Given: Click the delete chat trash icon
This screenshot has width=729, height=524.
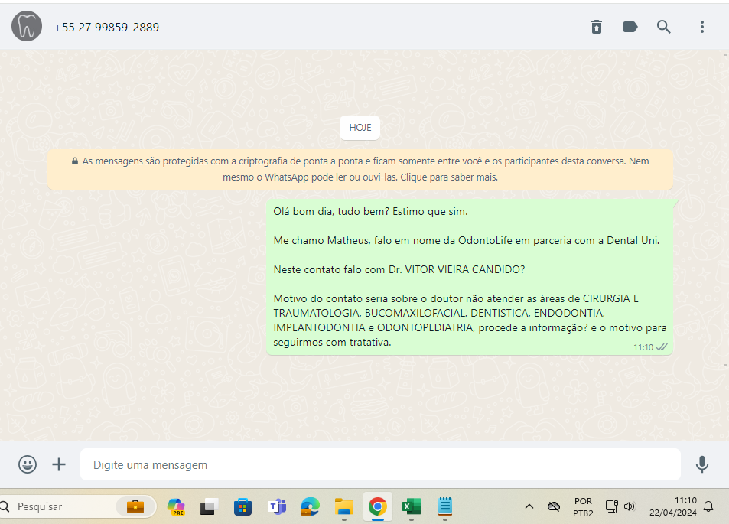Looking at the screenshot, I should click(x=597, y=27).
